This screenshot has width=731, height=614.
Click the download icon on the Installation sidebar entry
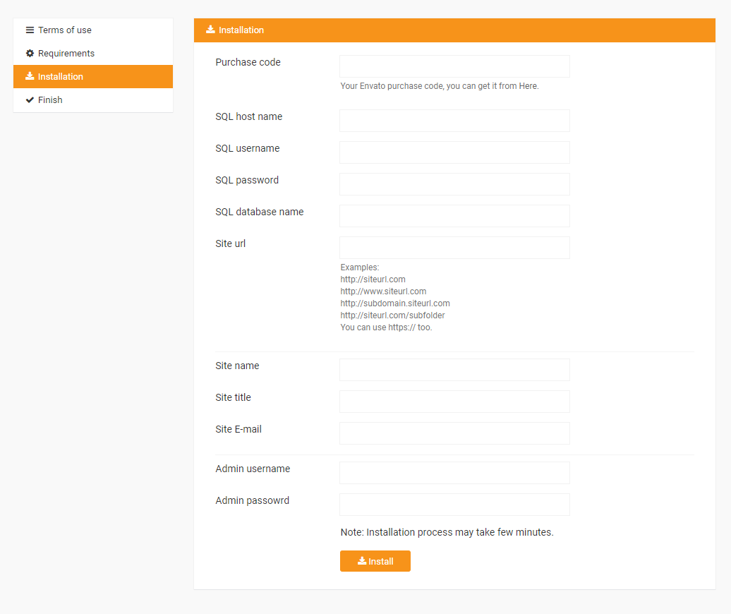(x=29, y=76)
